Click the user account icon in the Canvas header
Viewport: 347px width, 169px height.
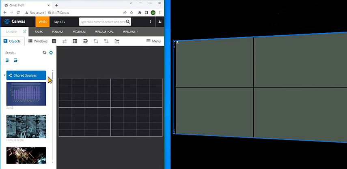[160, 21]
